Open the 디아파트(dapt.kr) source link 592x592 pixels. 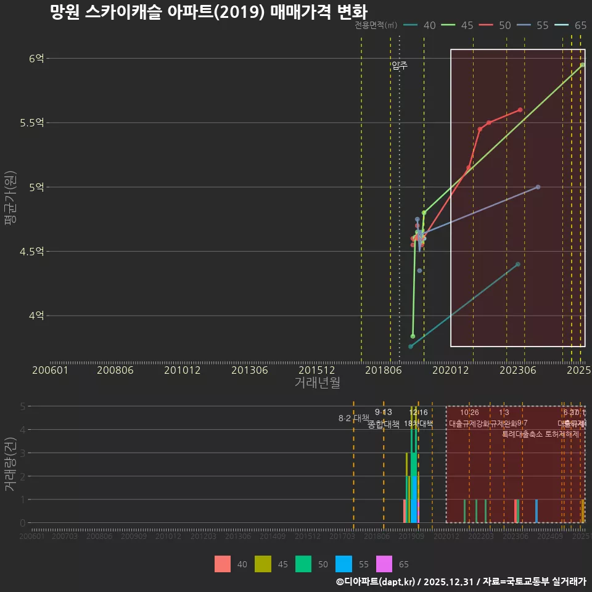point(374,582)
